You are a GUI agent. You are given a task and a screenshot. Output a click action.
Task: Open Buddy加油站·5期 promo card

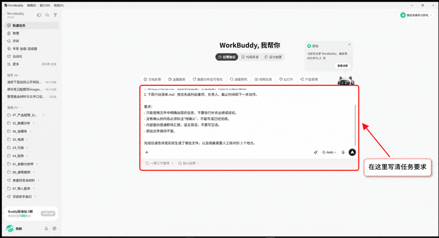(x=31, y=214)
